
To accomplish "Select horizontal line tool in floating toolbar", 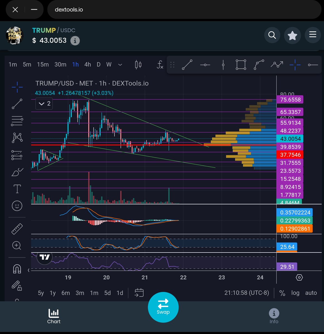I will click(x=205, y=65).
